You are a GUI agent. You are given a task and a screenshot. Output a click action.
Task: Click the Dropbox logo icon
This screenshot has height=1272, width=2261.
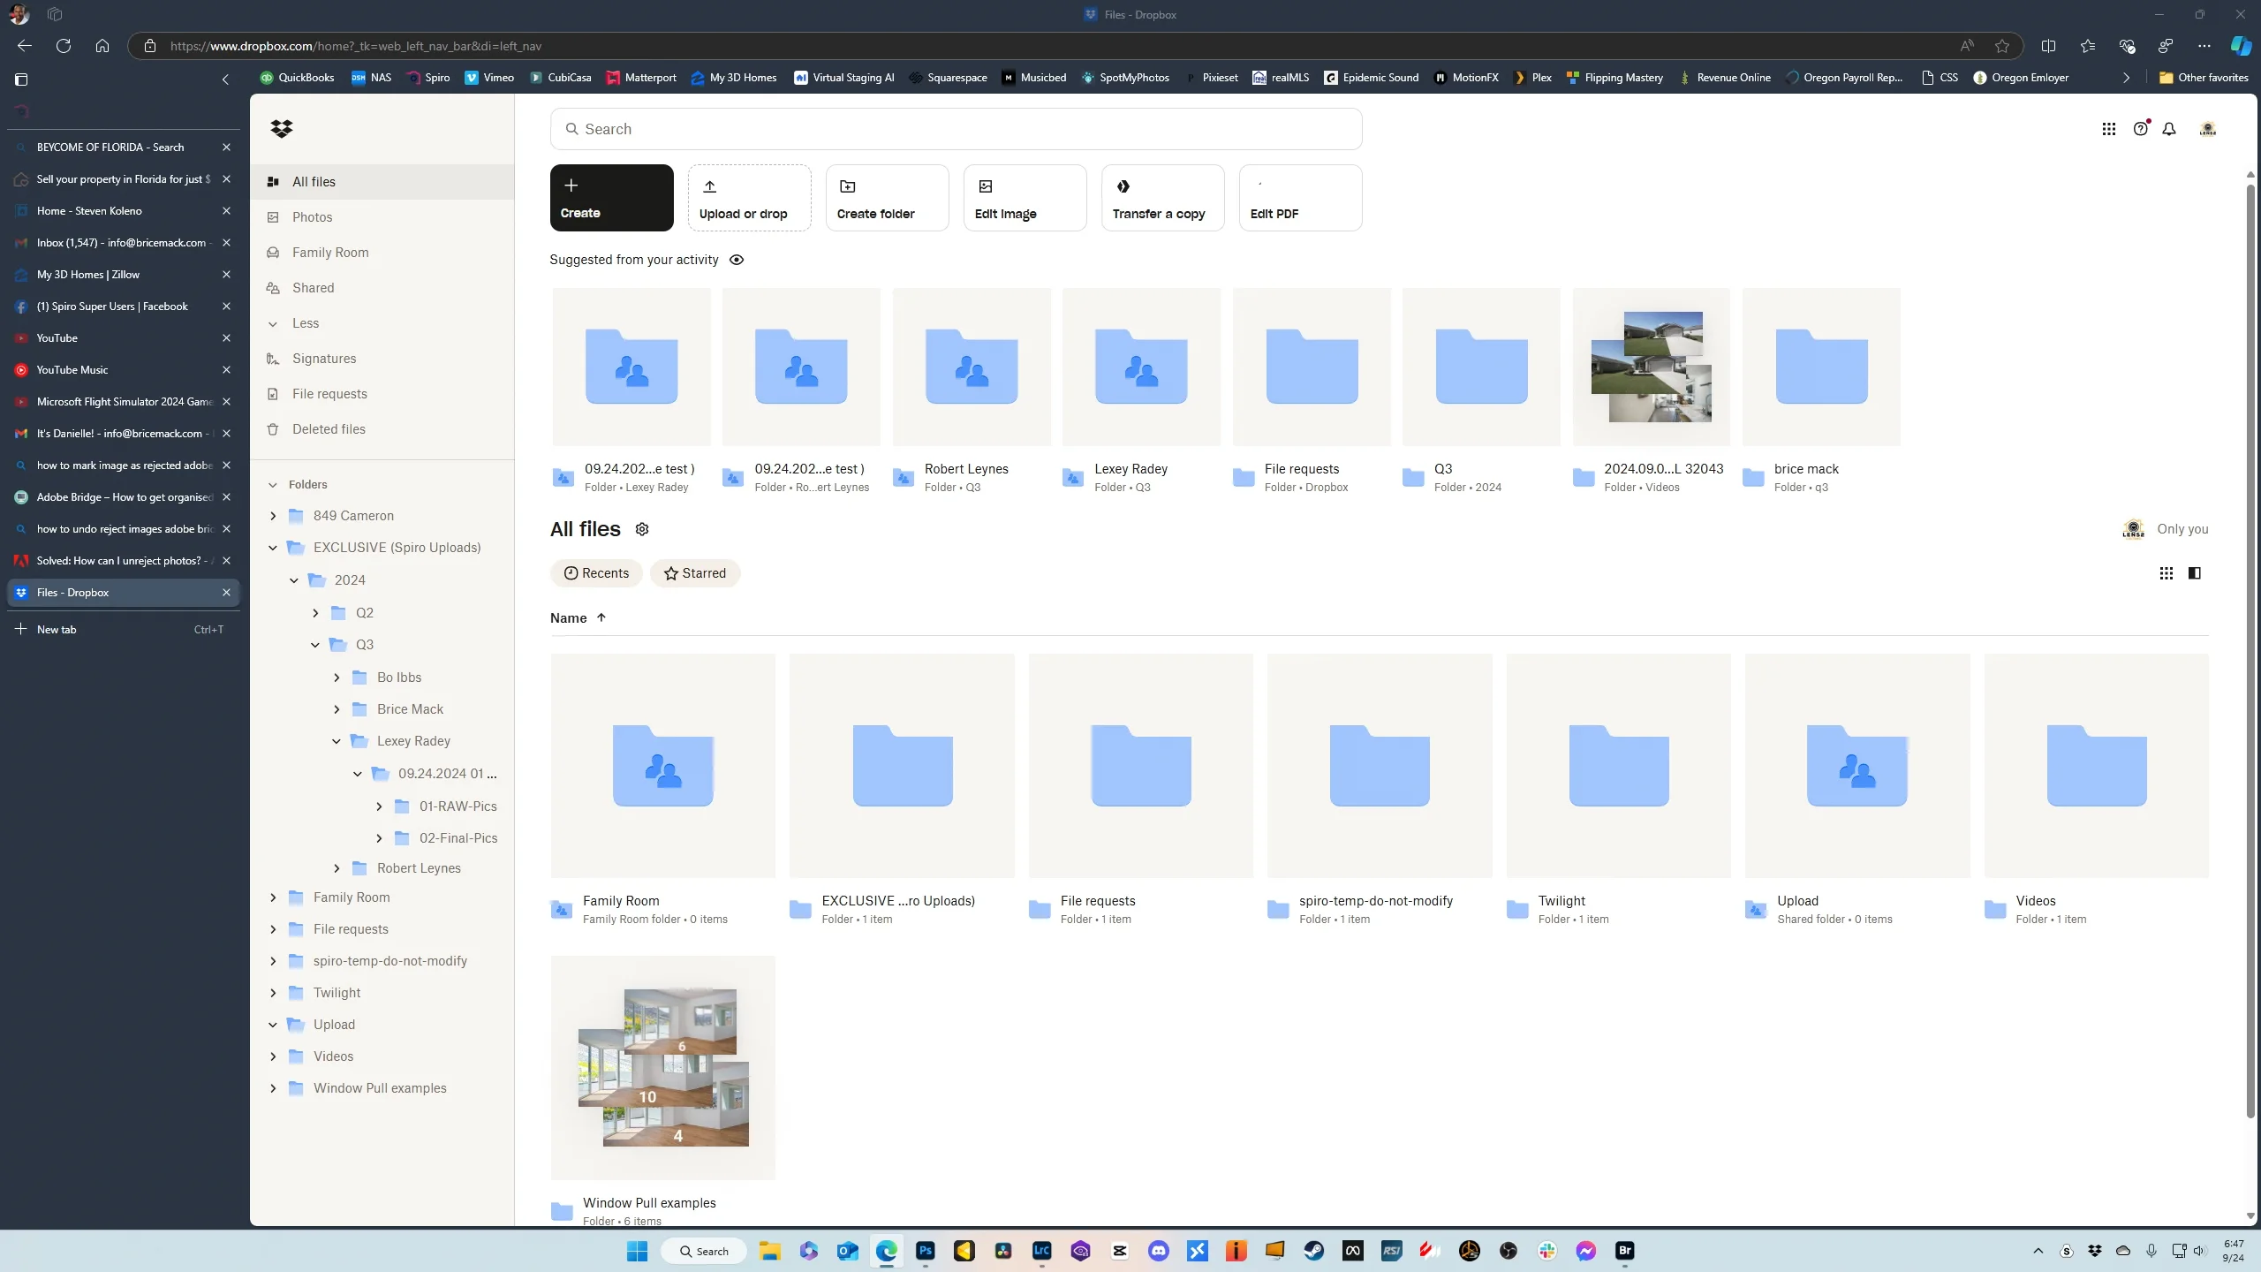coord(282,129)
